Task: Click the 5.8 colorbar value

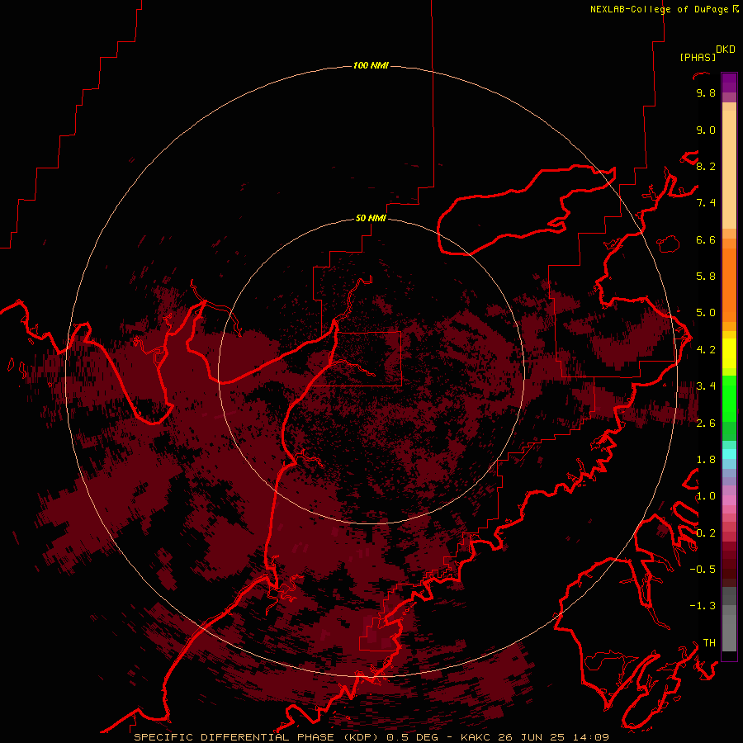Action: tap(706, 277)
